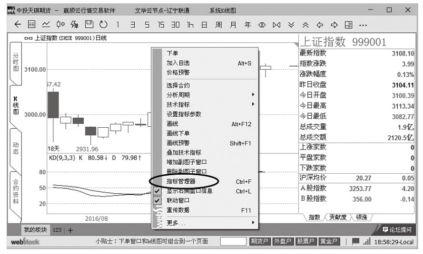Select the 1-minute period
The width and height of the screenshot is (423, 254).
[x=118, y=25]
